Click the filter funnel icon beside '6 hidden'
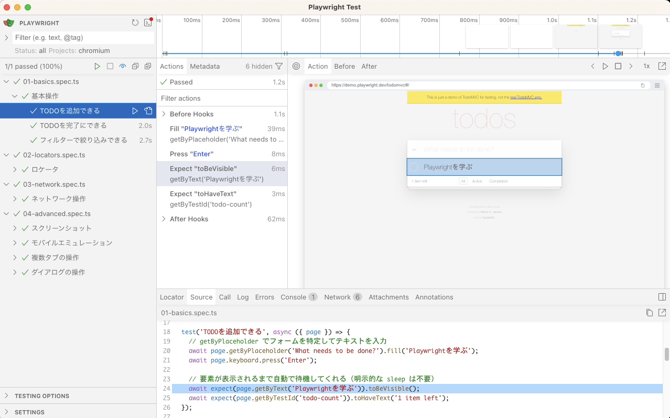The image size is (670, 418). 279,67
